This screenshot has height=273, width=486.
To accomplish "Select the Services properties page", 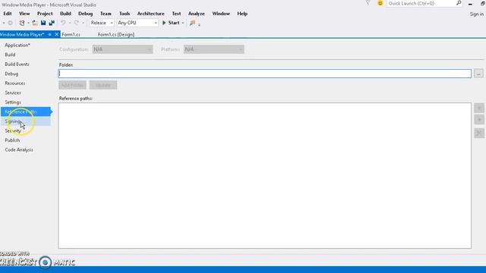I will (x=13, y=93).
